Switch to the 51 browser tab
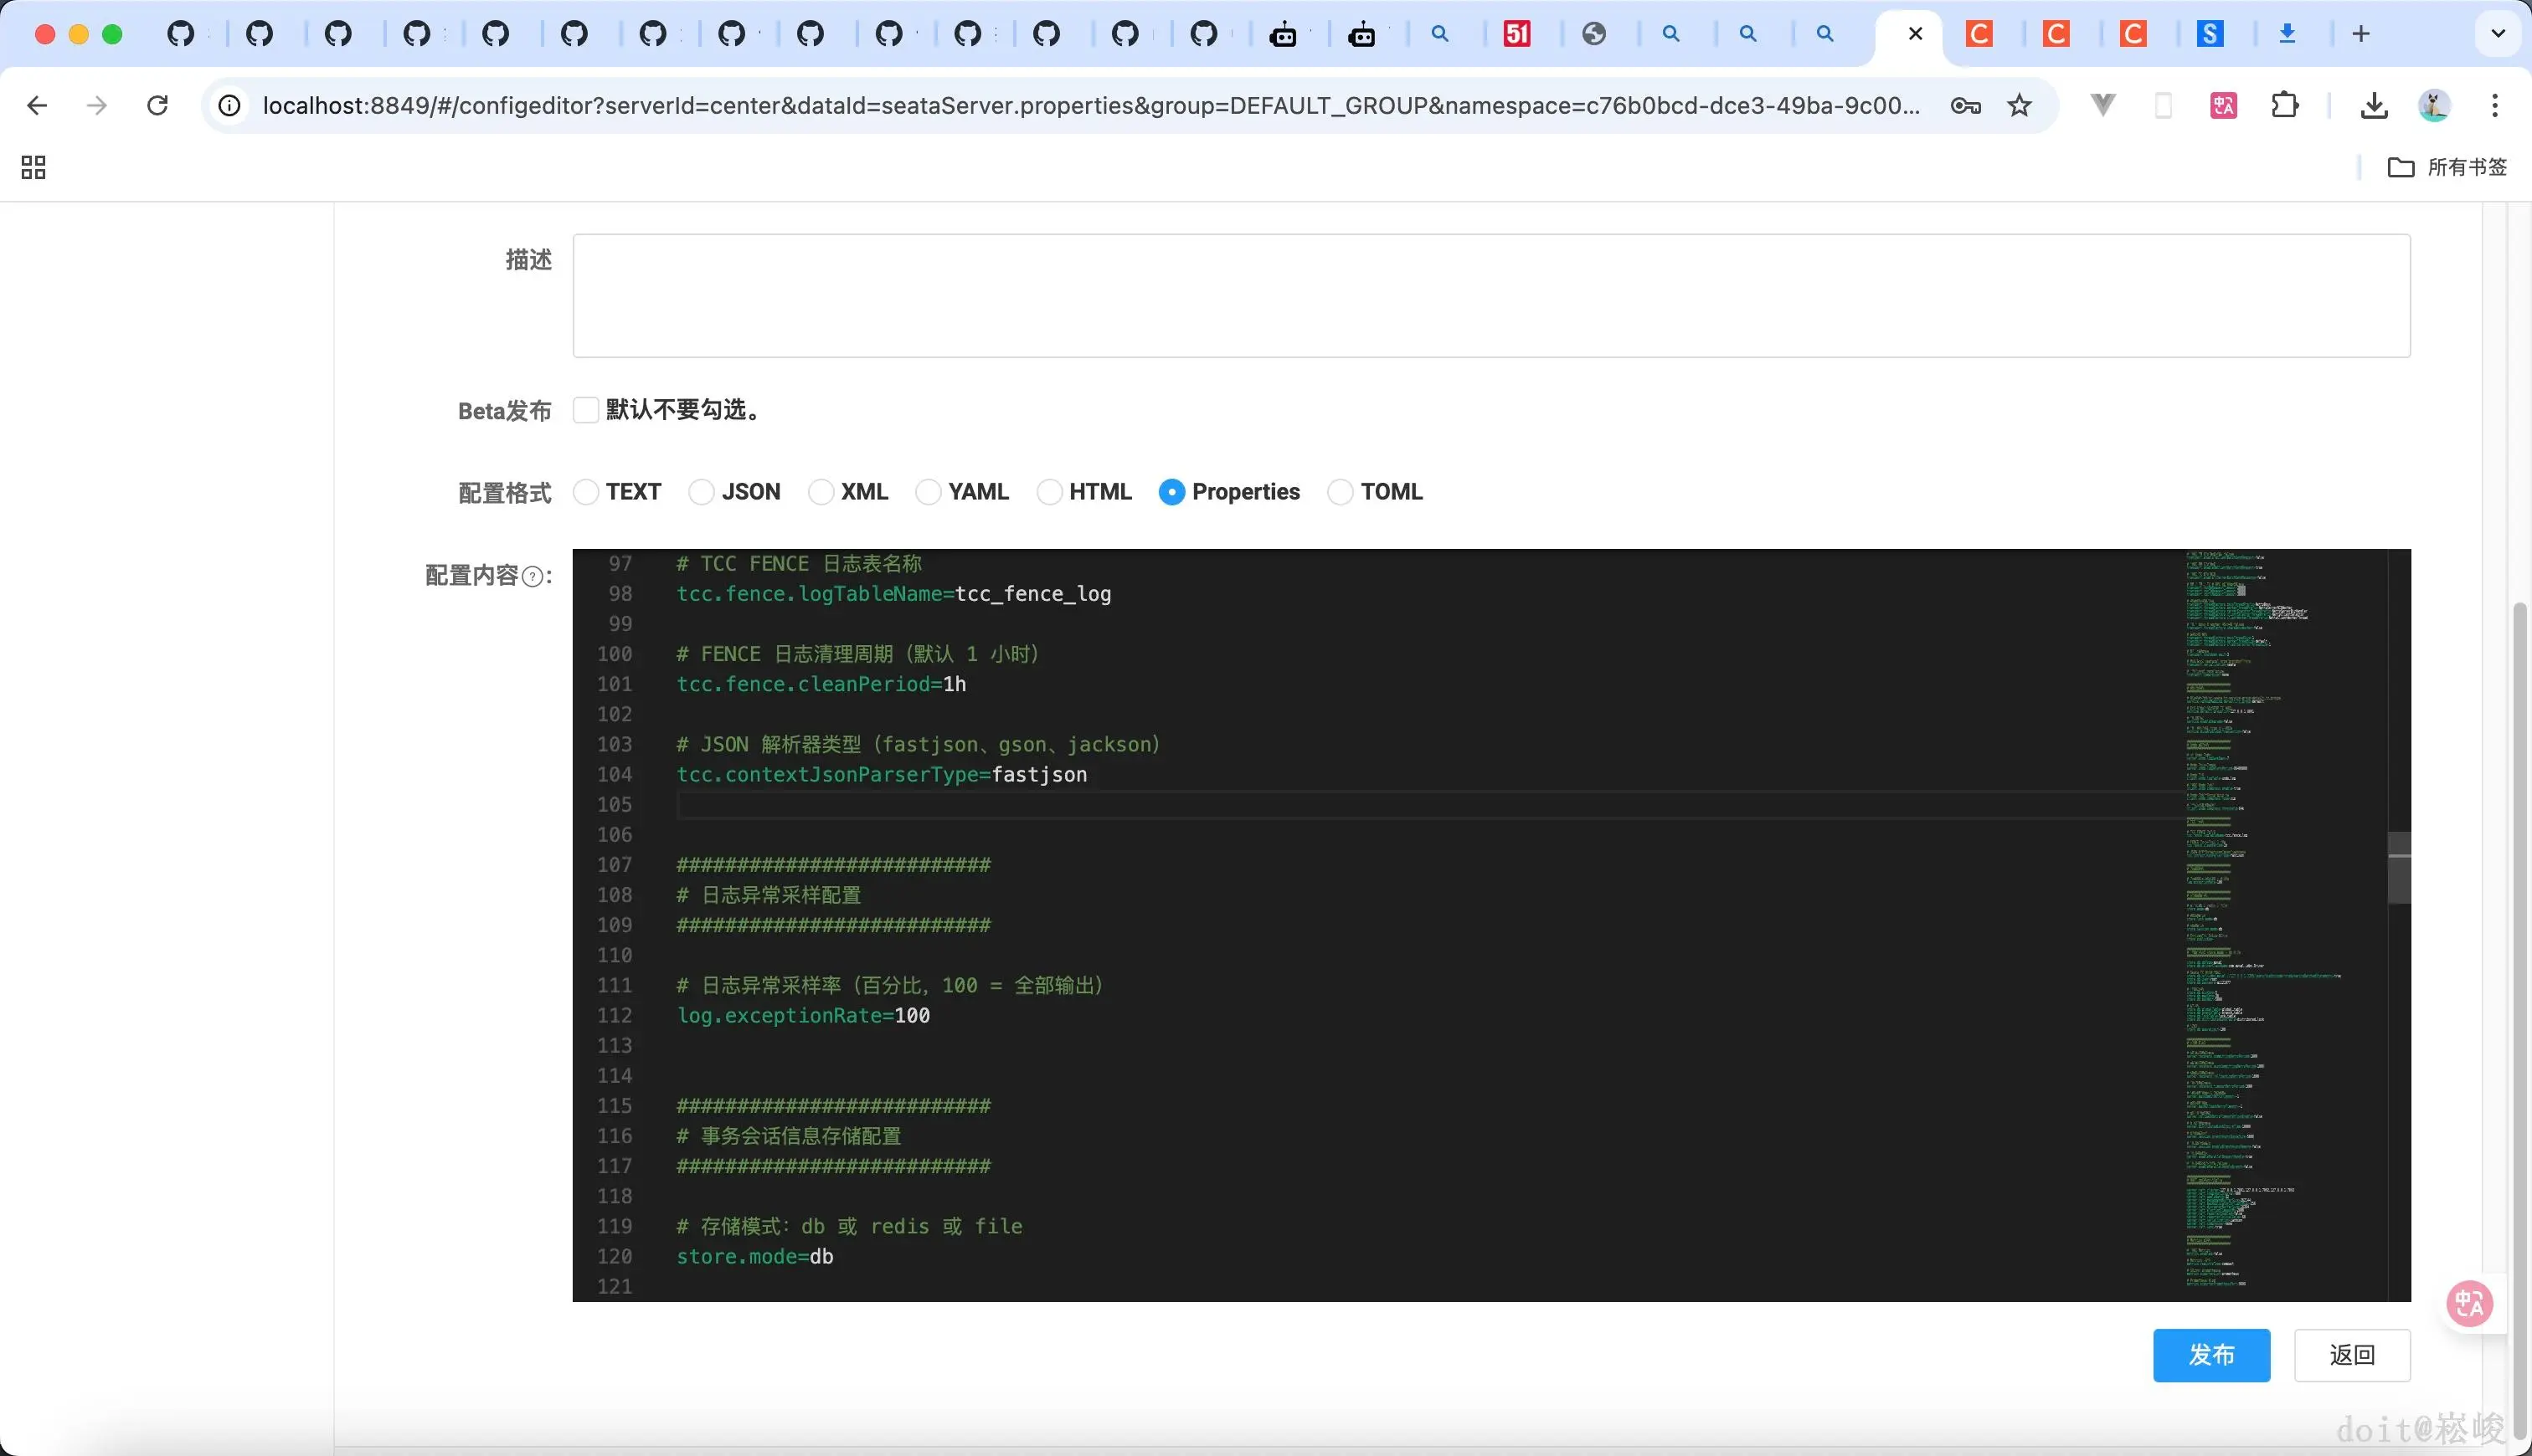 click(1516, 34)
